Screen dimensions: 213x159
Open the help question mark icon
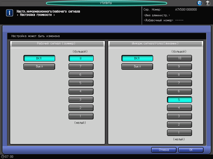[x=208, y=3]
